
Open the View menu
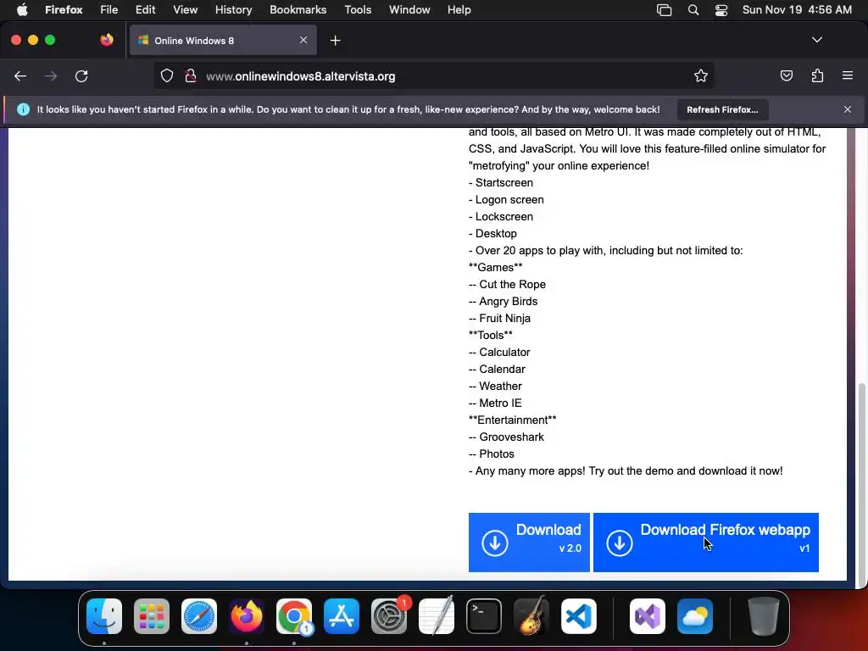tap(185, 10)
